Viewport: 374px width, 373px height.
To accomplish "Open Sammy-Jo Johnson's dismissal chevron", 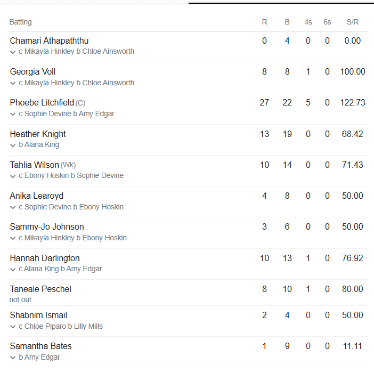I will (13, 238).
